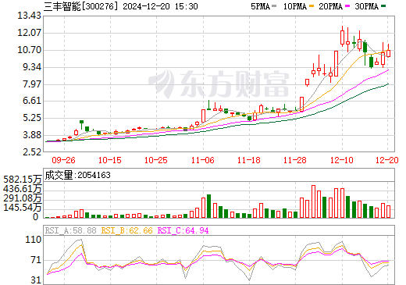Click the last volume bar at 12-20
Viewport: 406px width, 285px height.
[x=389, y=212]
